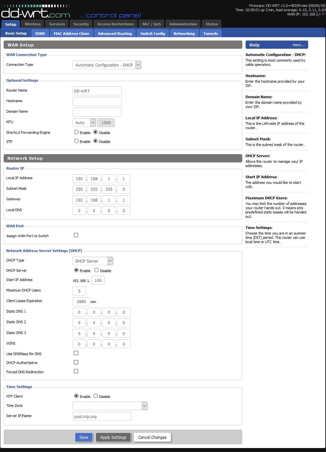Check the DHCP-Authoritative box
Image resolution: width=326 pixels, height=452 pixels.
tap(76, 362)
